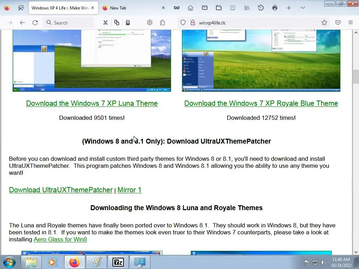Click the Cut scissors toolbar icon
Image resolution: width=359 pixels, height=269 pixels.
[105, 23]
